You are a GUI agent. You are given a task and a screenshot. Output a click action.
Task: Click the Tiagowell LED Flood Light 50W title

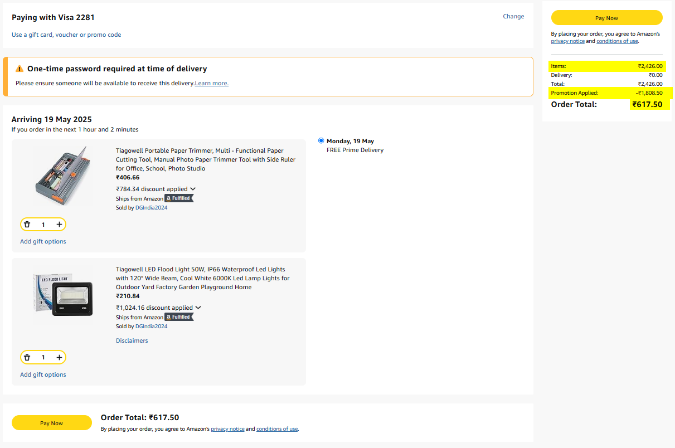pos(203,278)
